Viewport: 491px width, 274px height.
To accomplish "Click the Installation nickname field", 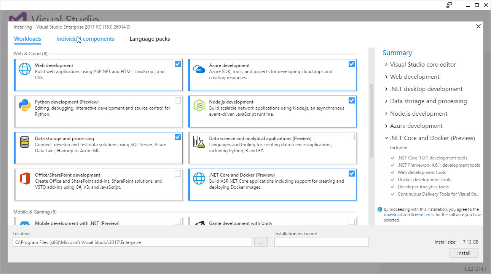I will (321, 242).
